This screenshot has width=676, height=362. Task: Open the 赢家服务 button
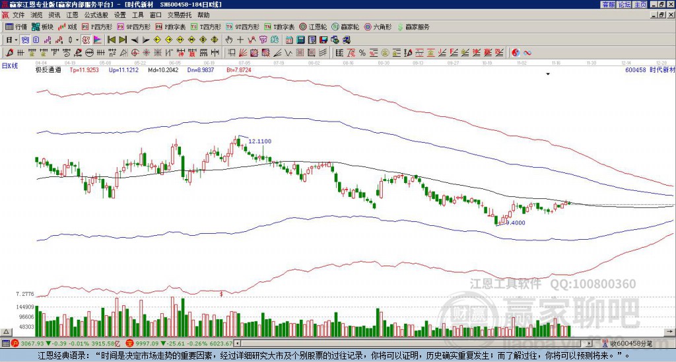coord(413,27)
